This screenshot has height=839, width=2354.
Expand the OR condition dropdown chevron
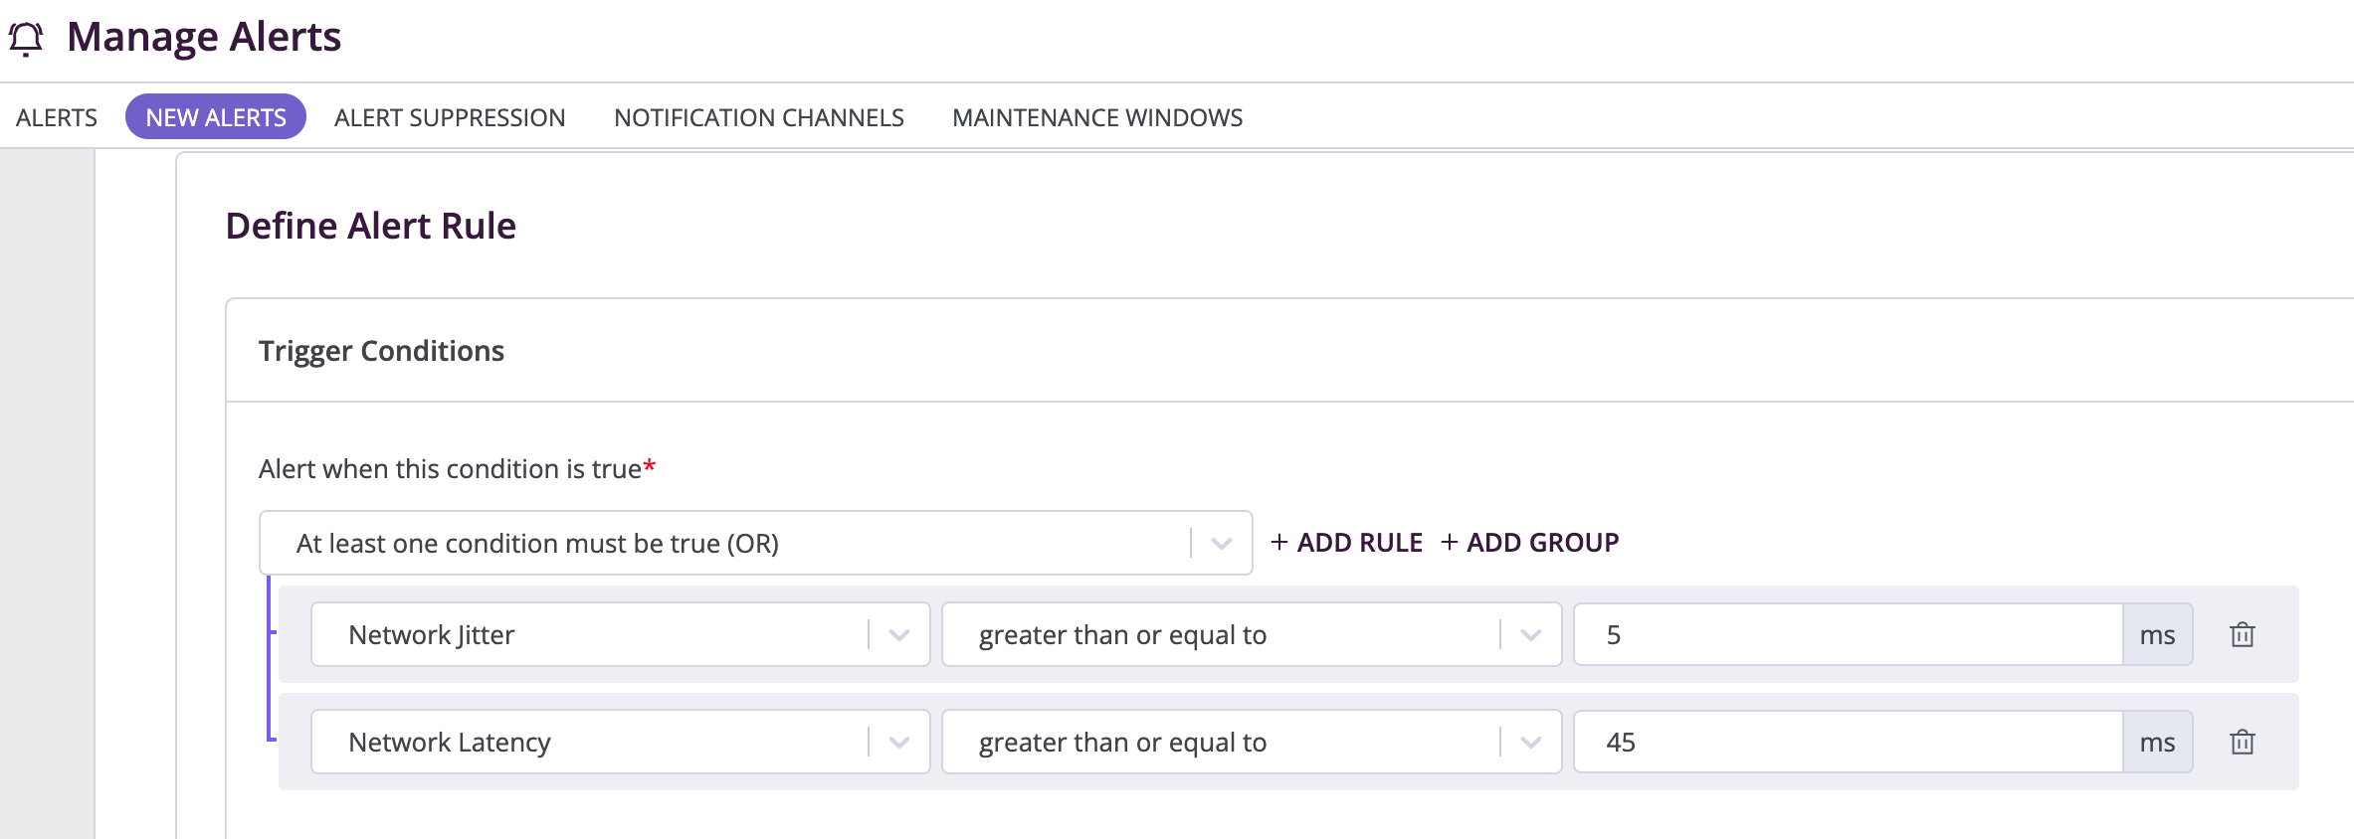[x=1222, y=544]
